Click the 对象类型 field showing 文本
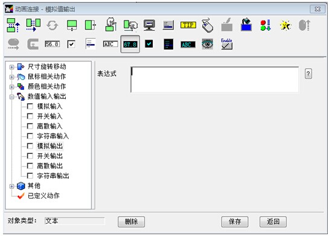 click(x=74, y=221)
